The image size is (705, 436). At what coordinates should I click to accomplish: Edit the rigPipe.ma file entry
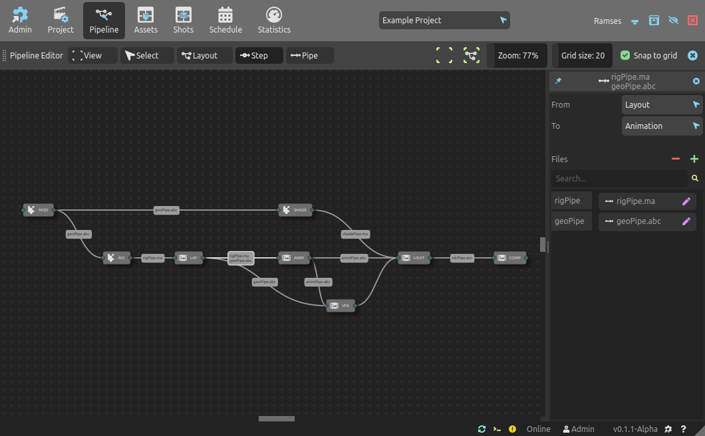pyautogui.click(x=686, y=201)
